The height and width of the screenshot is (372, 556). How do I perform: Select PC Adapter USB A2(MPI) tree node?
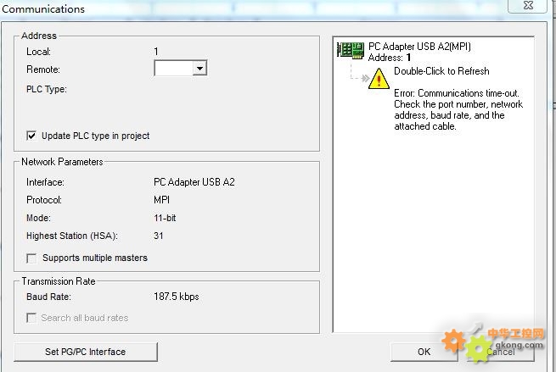(x=419, y=47)
